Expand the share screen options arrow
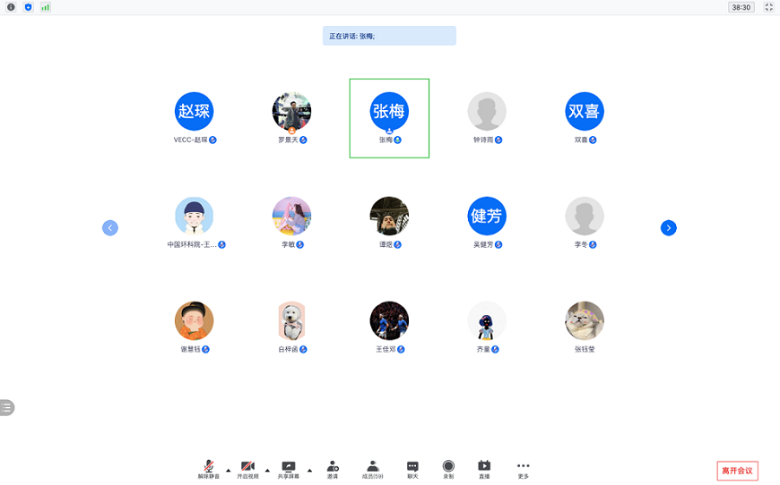This screenshot has width=780, height=485. [309, 470]
